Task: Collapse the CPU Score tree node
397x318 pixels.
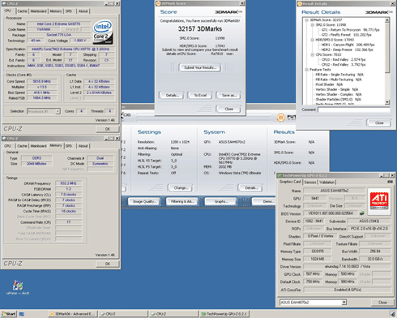Action: (313, 54)
